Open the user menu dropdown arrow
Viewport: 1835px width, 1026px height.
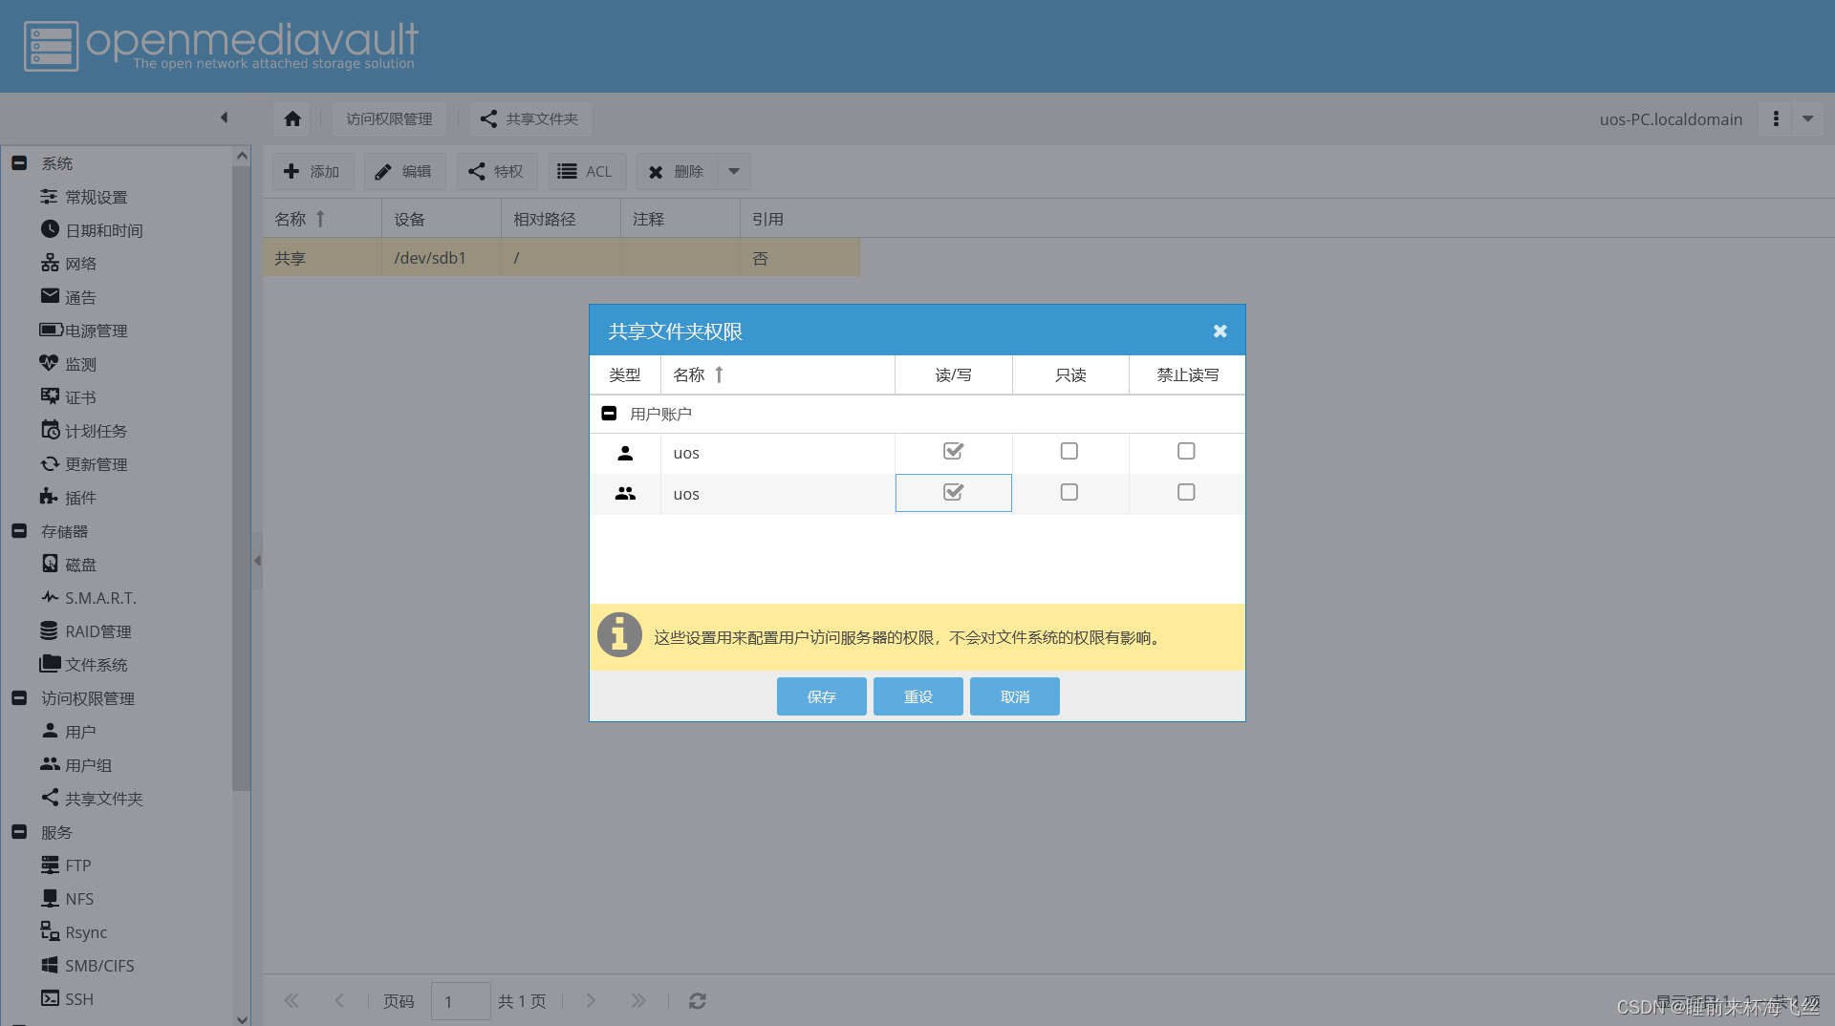tap(1808, 118)
